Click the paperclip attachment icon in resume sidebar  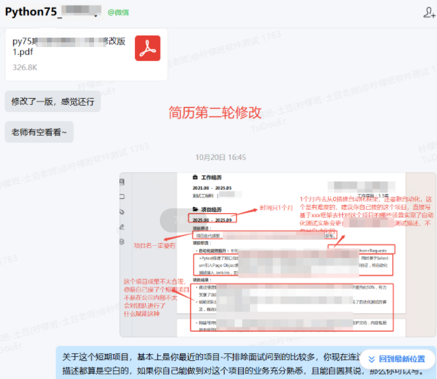point(122,212)
